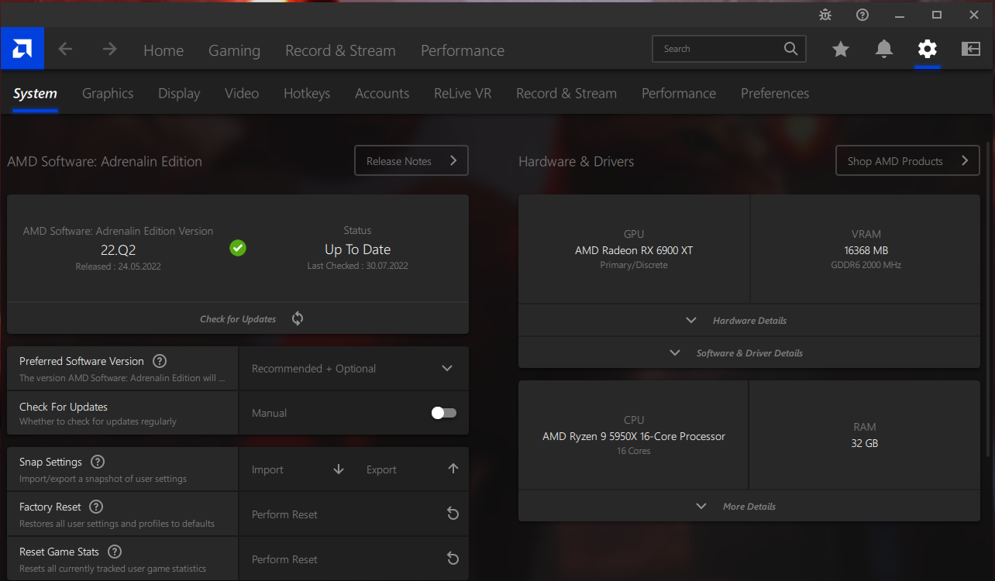Toggle the Check For Updates switch
The image size is (995, 581).
click(444, 413)
